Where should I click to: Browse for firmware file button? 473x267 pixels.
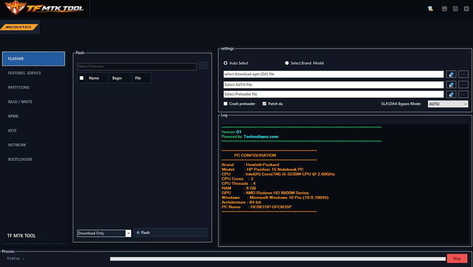tap(203, 66)
